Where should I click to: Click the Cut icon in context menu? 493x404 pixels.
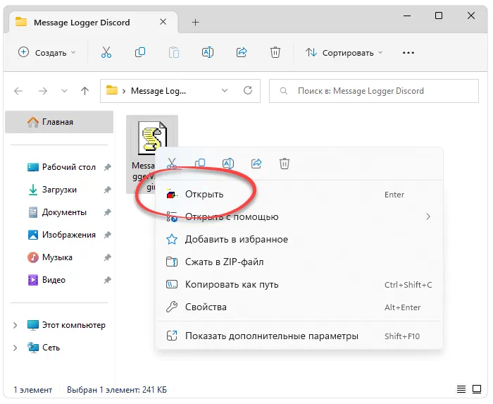pyautogui.click(x=172, y=164)
